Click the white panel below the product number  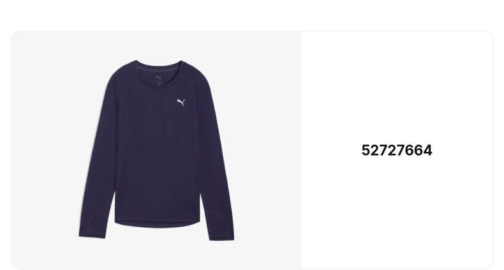[x=397, y=212]
